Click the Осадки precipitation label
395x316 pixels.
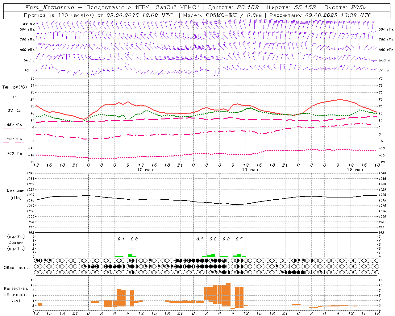point(16,243)
